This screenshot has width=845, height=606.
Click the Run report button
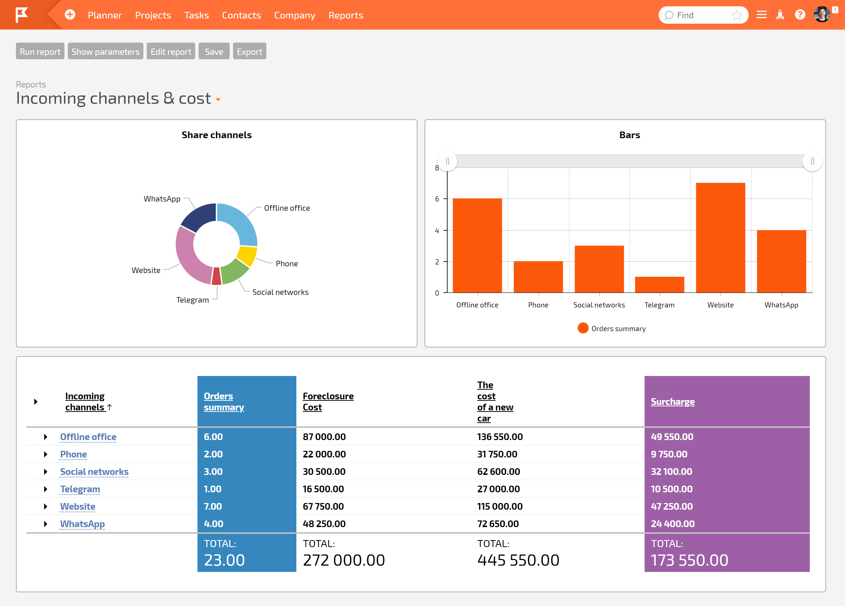[40, 51]
